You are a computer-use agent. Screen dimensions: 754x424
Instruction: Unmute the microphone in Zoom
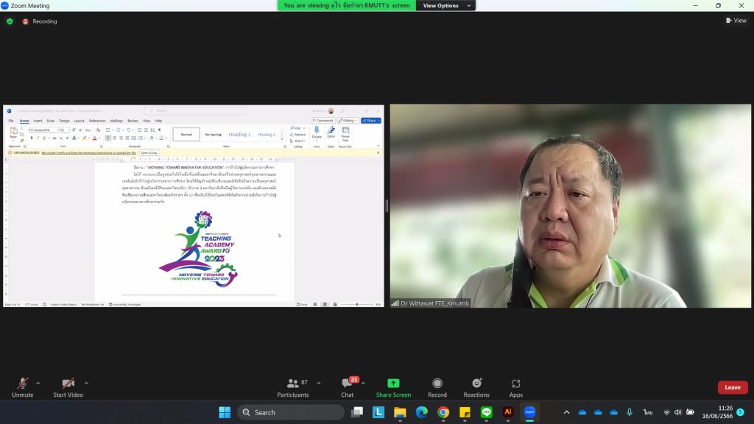click(22, 384)
